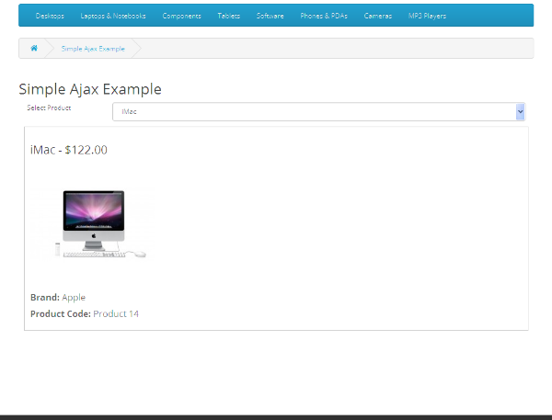Open the Cameras category
Viewport: 552px width, 420px height.
click(x=378, y=16)
